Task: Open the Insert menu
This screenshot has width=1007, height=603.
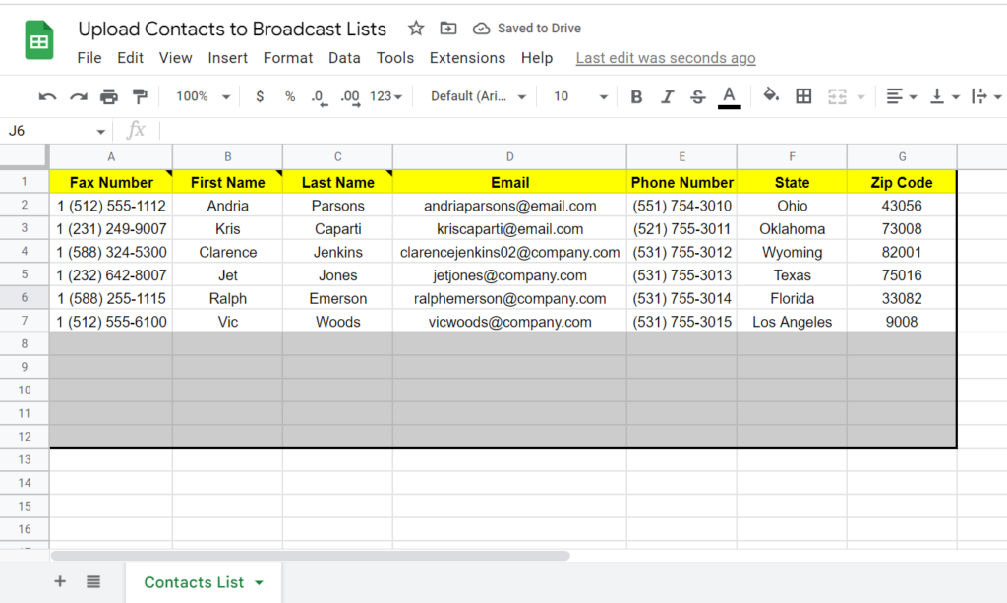Action: [x=227, y=58]
